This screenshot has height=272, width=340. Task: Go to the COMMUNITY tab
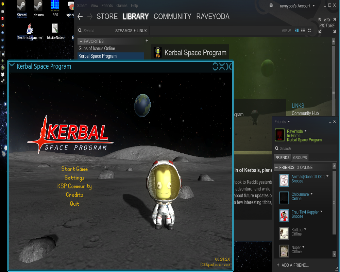(172, 16)
